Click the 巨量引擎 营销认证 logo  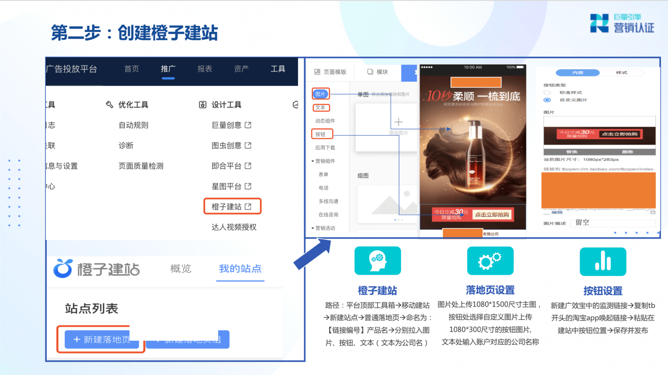coord(622,23)
